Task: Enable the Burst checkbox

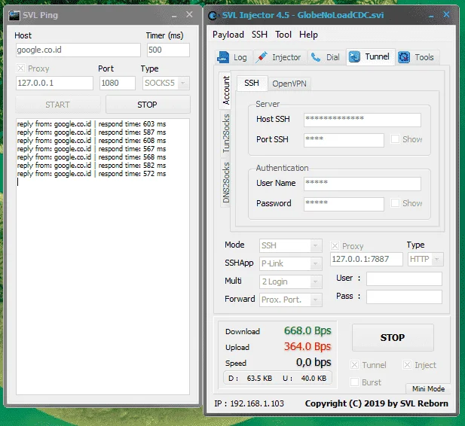Action: click(354, 382)
